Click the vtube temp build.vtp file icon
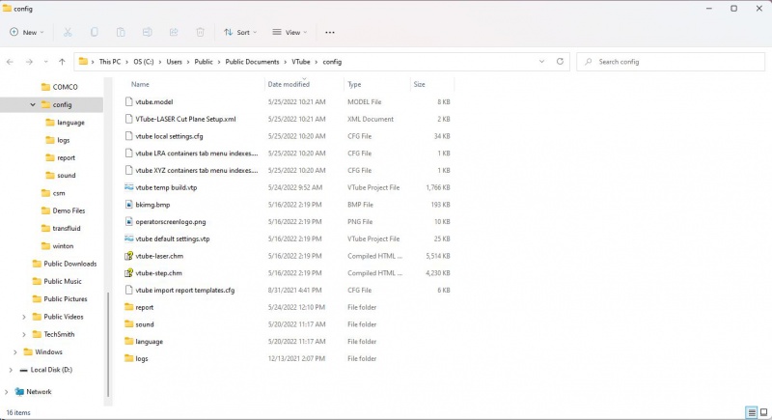Image resolution: width=772 pixels, height=420 pixels. pos(129,187)
